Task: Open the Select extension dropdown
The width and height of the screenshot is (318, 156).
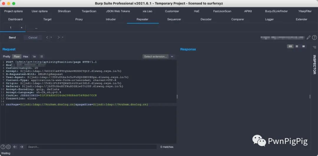Action: point(155,57)
